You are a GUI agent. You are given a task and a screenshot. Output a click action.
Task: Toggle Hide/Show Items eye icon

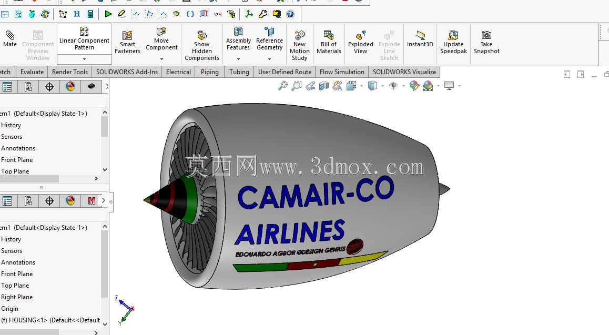[393, 86]
